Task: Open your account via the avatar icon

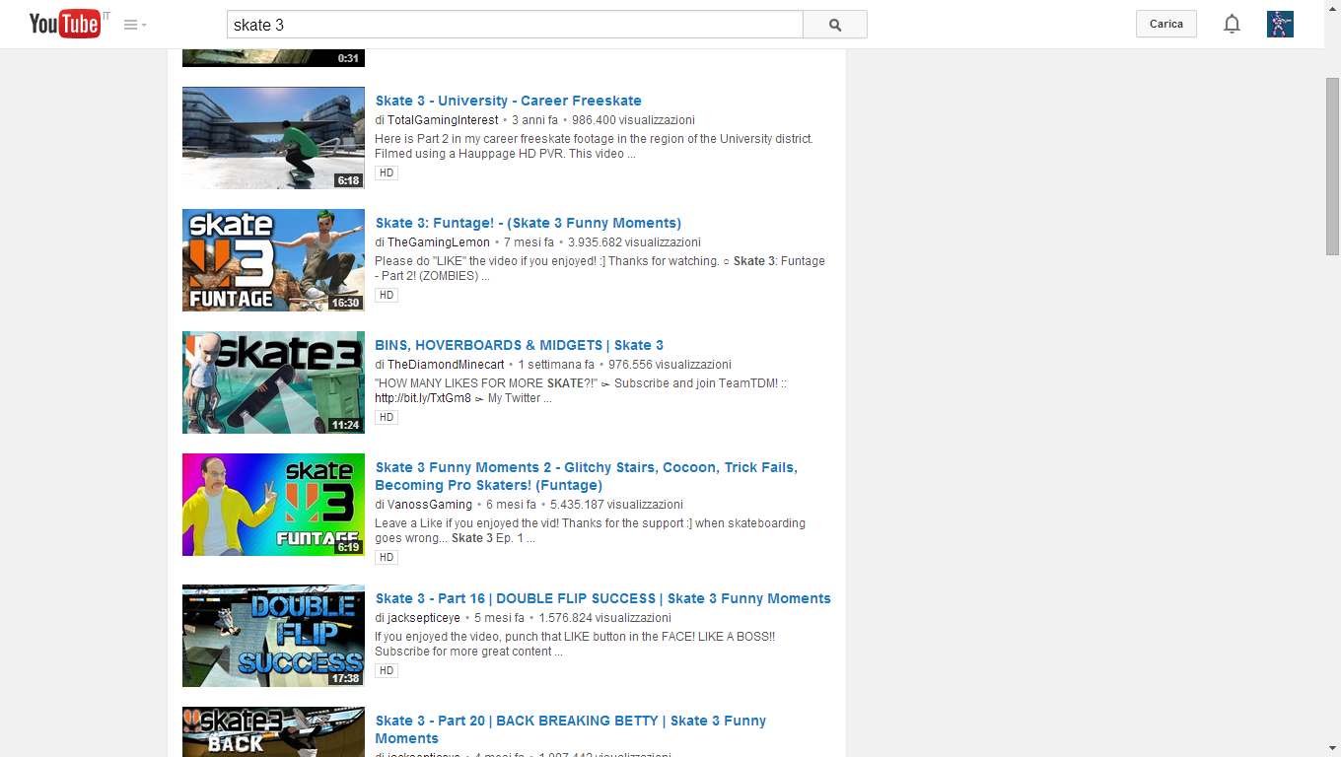Action: [1280, 24]
